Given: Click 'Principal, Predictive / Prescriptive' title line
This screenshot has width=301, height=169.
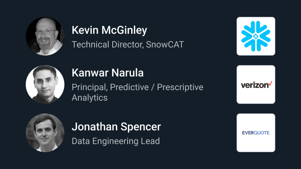Looking at the screenshot, I should pyautogui.click(x=137, y=87).
